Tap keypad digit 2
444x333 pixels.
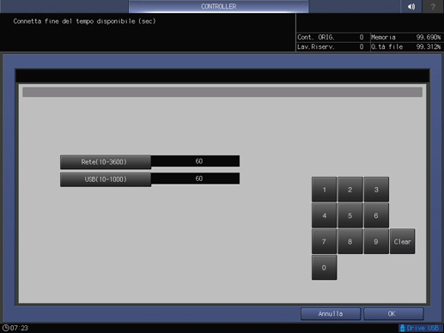click(350, 190)
